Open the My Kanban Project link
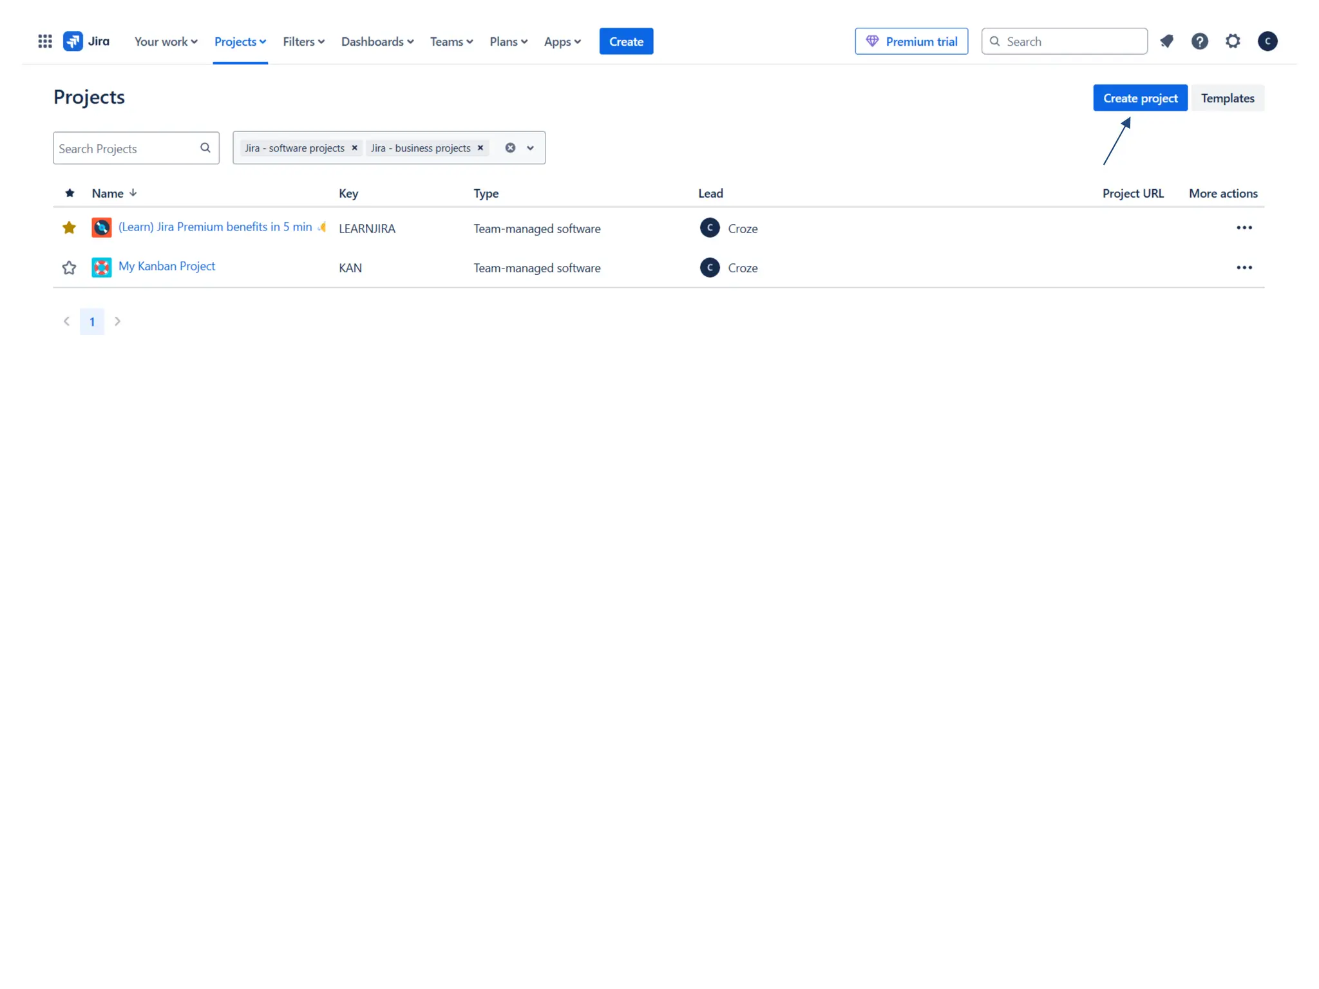The width and height of the screenshot is (1319, 989). pyautogui.click(x=167, y=266)
